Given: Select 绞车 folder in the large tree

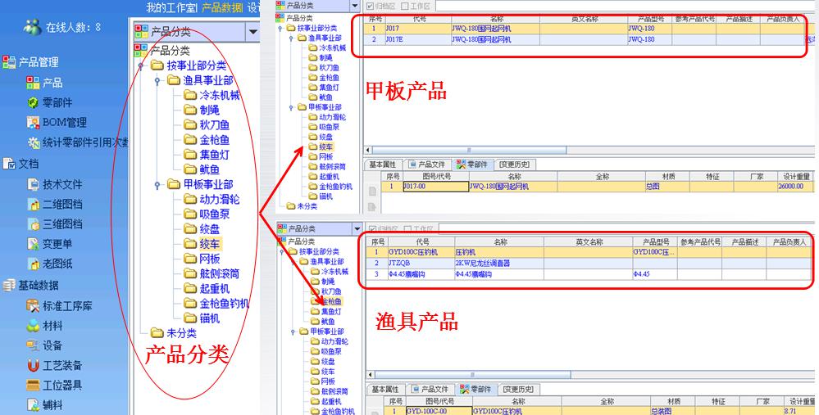Looking at the screenshot, I should coord(203,243).
